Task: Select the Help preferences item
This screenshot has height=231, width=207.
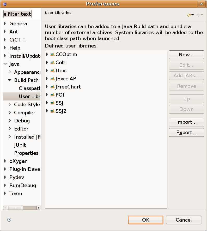Action: pos(15,48)
